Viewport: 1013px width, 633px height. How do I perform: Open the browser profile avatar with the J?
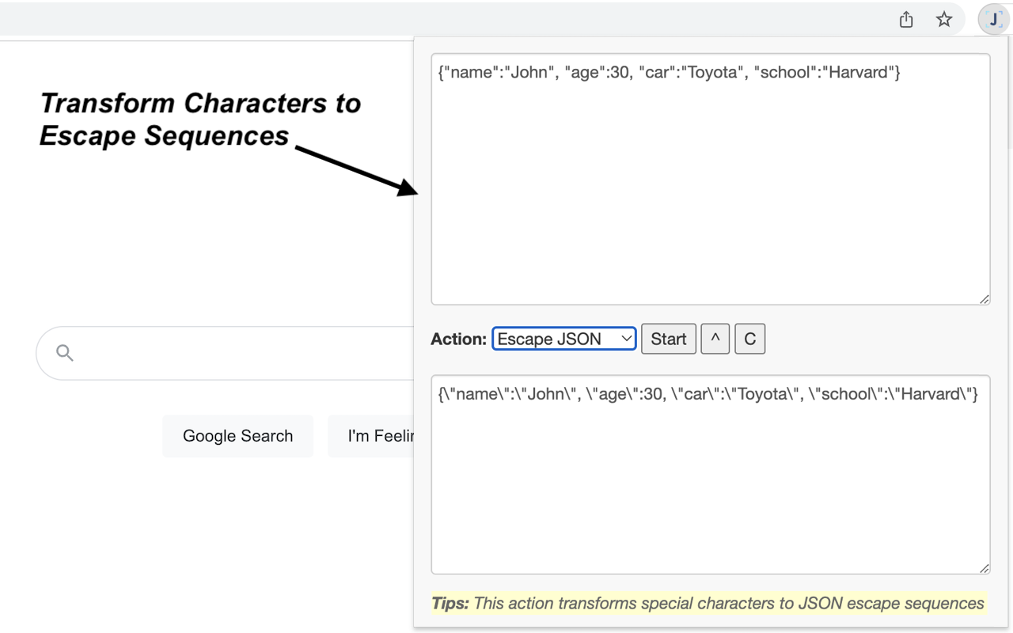tap(992, 19)
